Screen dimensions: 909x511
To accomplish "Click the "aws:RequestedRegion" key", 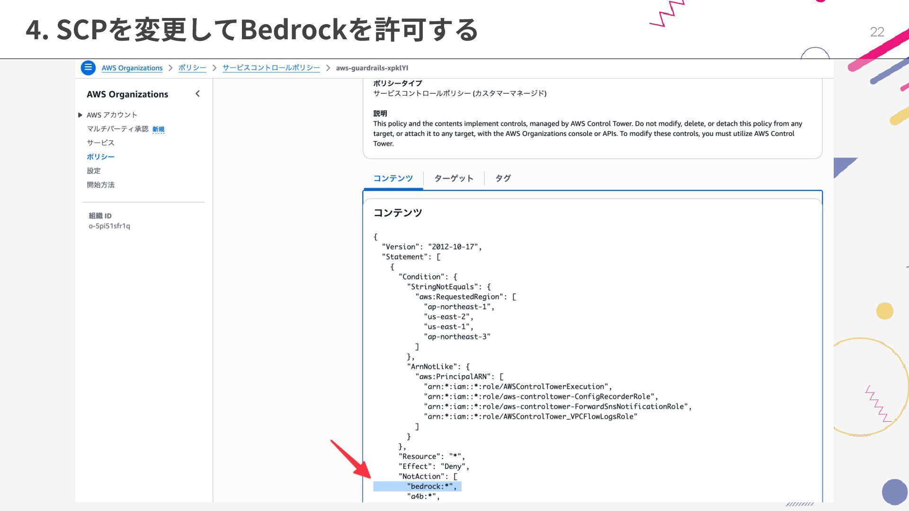I will (460, 297).
